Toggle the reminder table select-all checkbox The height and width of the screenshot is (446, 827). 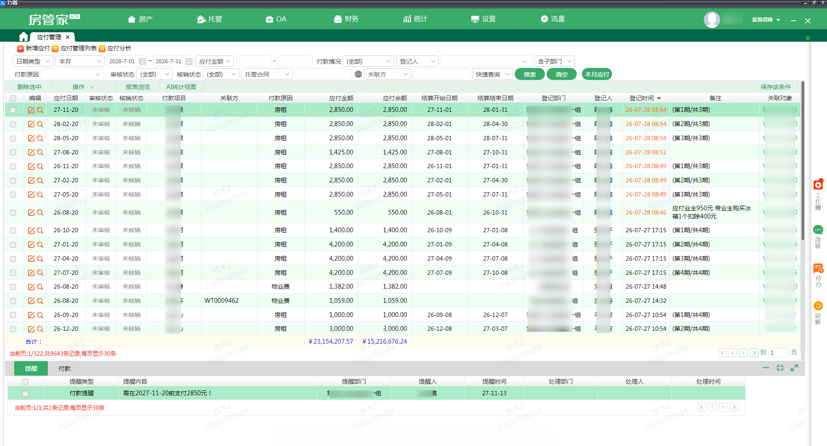25,381
